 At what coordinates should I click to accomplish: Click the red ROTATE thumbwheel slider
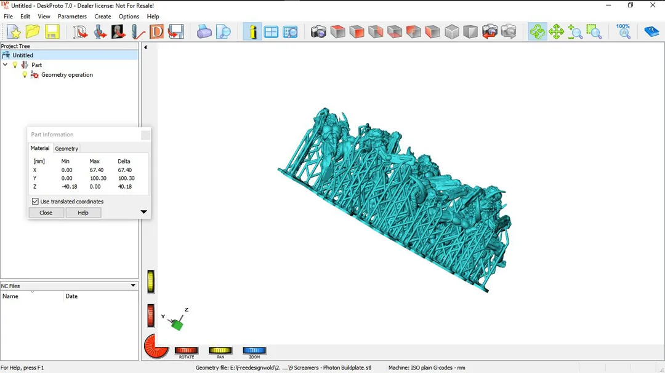point(187,351)
